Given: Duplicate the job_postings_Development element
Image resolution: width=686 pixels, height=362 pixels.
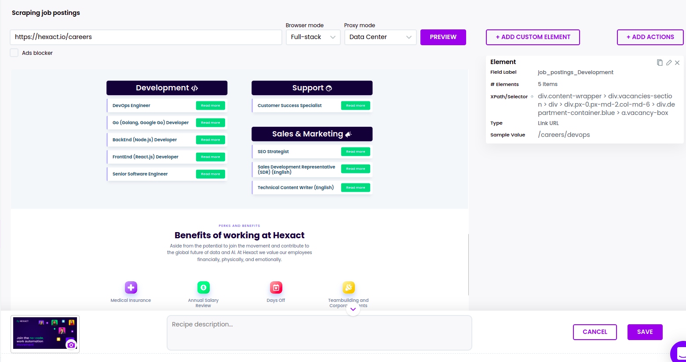Looking at the screenshot, I should [660, 62].
